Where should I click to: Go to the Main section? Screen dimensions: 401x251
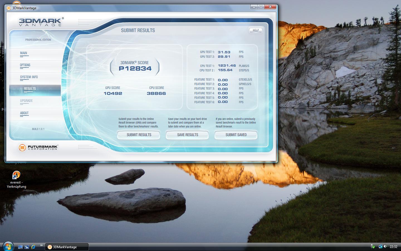pyautogui.click(x=24, y=53)
